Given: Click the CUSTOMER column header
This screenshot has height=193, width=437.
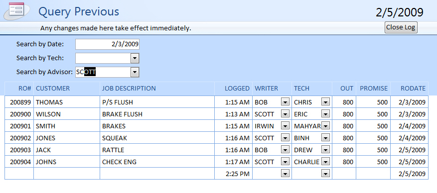Looking at the screenshot, I should (67, 89).
